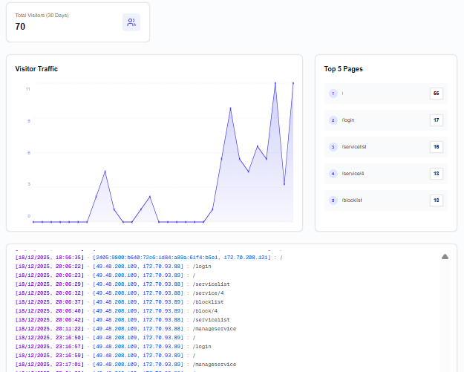The height and width of the screenshot is (372, 464).
Task: Click the /login log entry at 20:06:22
Action: [x=114, y=267]
